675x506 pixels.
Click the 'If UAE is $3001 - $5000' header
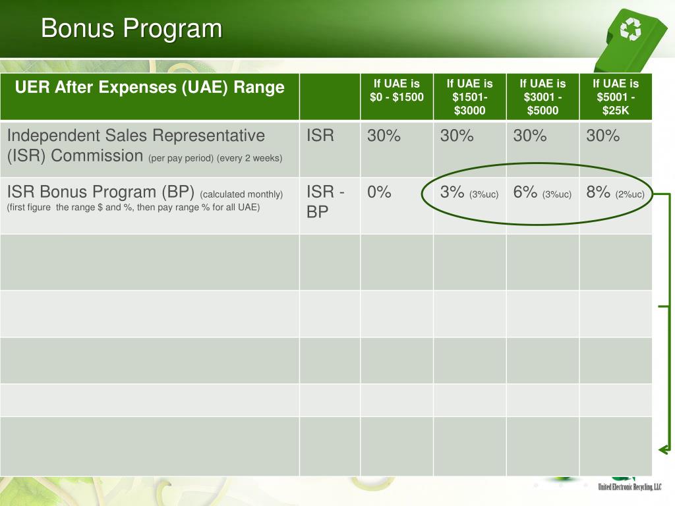543,97
